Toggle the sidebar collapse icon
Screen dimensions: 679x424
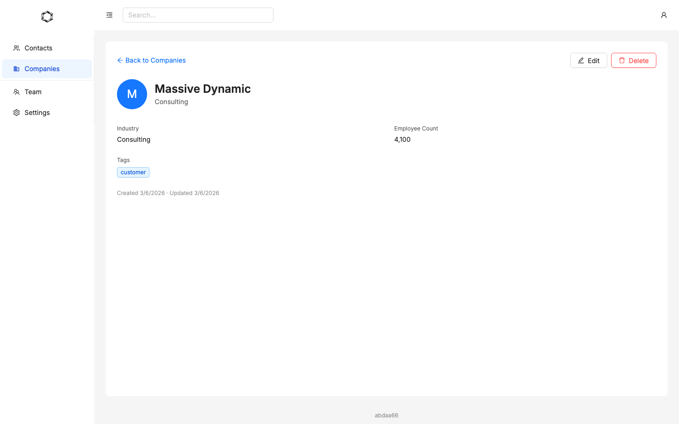click(x=109, y=15)
